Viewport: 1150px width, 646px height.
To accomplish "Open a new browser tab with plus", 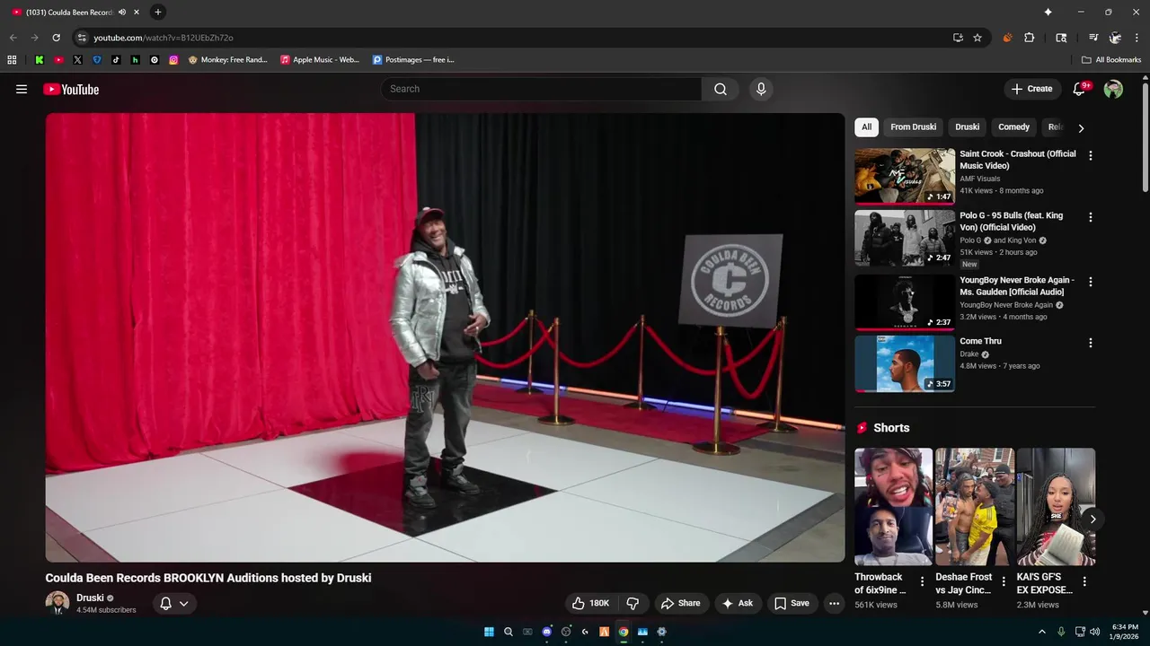I will coord(158,12).
